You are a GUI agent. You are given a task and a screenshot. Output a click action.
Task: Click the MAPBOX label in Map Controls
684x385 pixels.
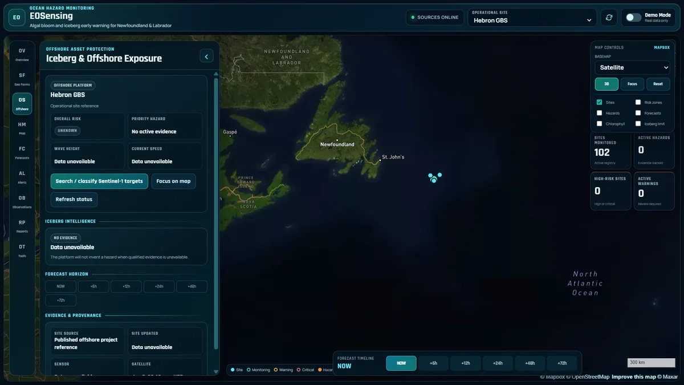pos(662,47)
